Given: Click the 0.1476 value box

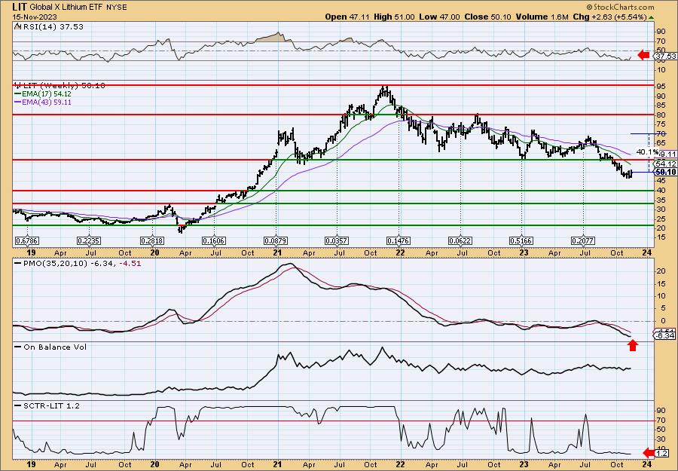Looking at the screenshot, I should click(x=399, y=240).
